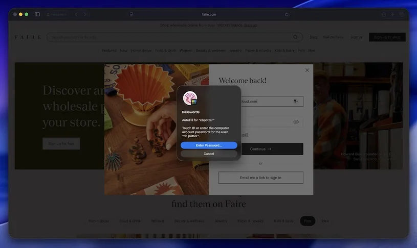Open Home decor in top navigation

click(x=141, y=51)
